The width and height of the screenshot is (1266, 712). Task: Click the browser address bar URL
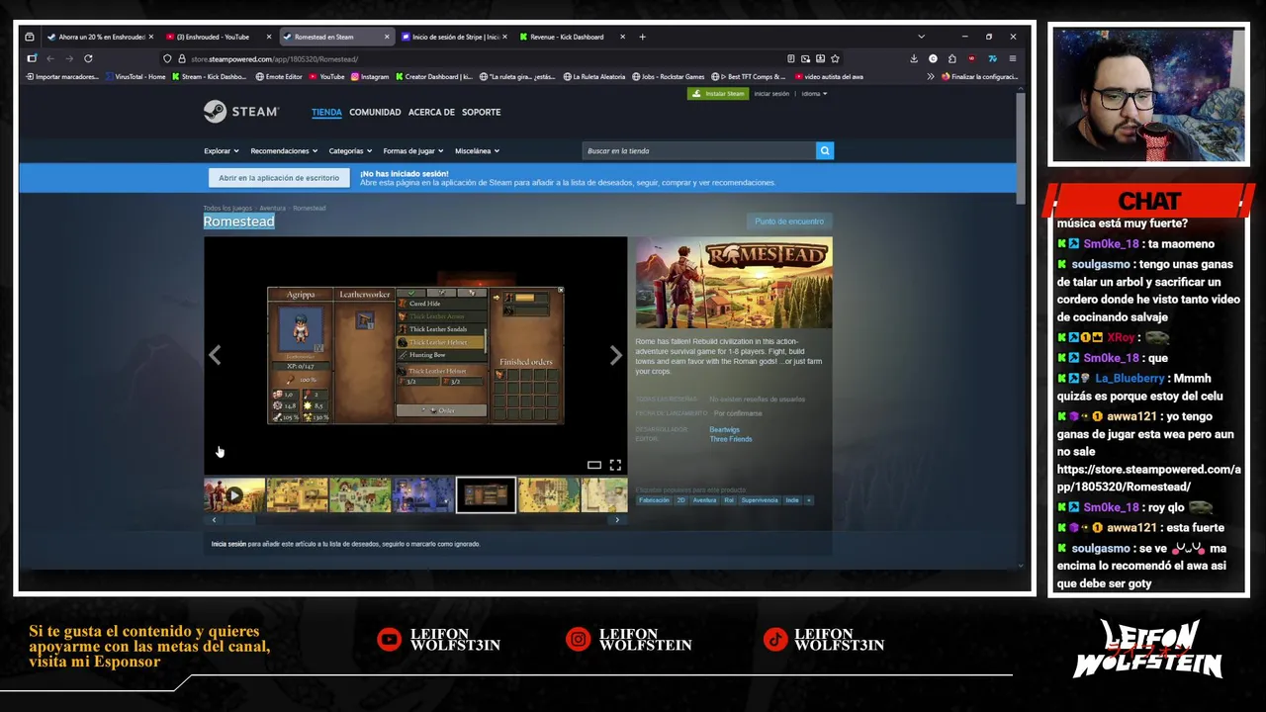pyautogui.click(x=275, y=58)
